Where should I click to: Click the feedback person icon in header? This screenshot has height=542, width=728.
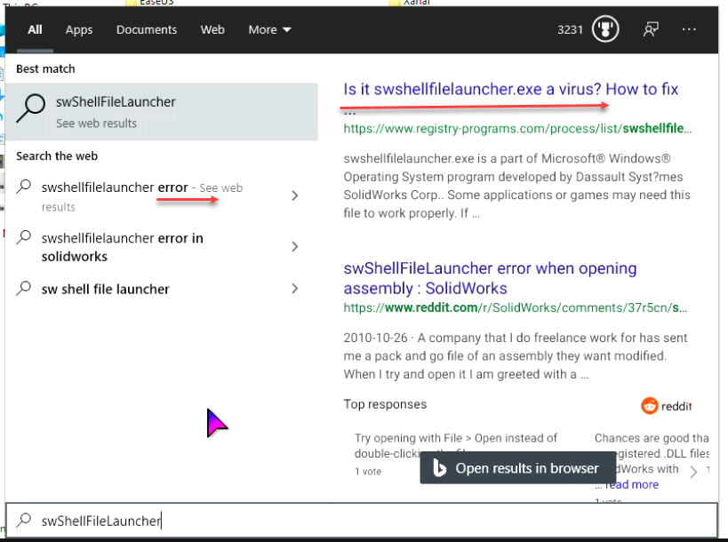(x=651, y=29)
